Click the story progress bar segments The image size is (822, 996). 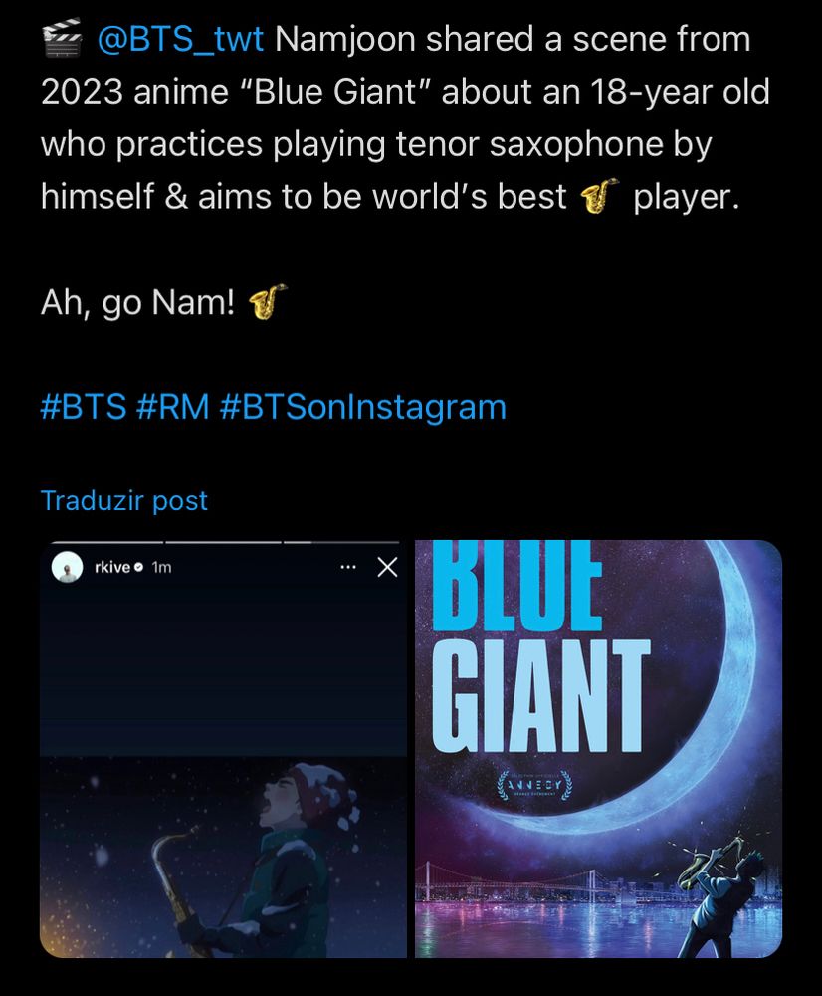coord(225,542)
